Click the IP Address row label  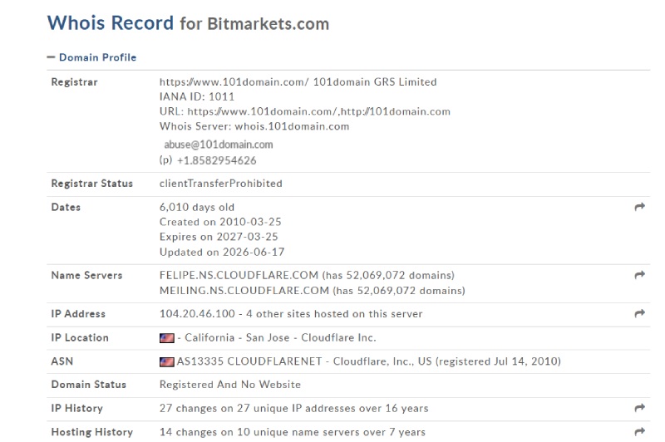(78, 314)
